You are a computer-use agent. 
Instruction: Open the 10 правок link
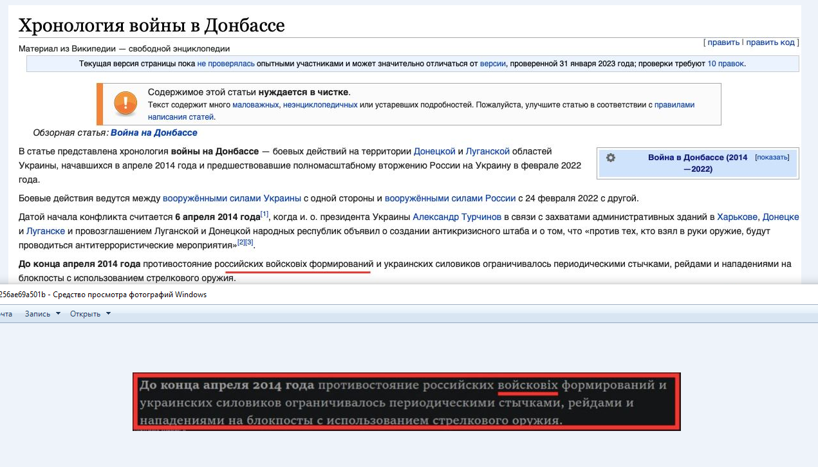point(725,64)
